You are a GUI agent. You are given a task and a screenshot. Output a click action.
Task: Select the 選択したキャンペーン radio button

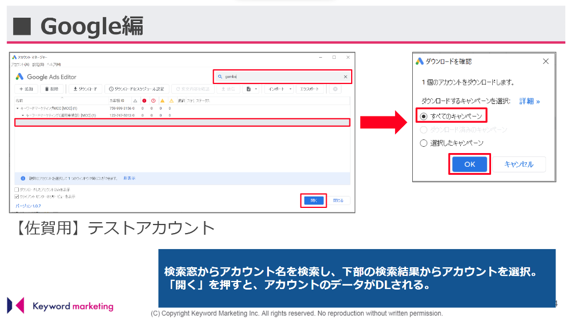tap(424, 143)
